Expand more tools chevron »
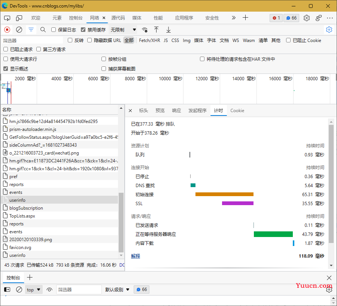This screenshot has height=306, width=337. pyautogui.click(x=234, y=18)
